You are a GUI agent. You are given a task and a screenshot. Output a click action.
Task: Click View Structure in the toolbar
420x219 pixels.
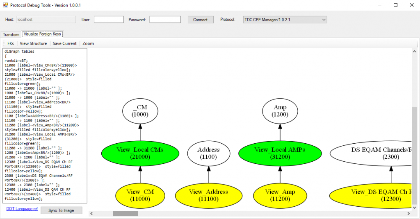pyautogui.click(x=33, y=43)
